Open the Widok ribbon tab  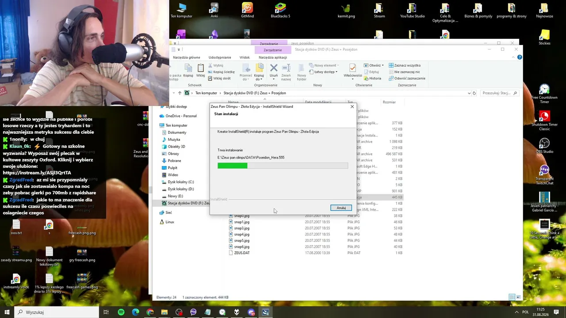point(245,57)
